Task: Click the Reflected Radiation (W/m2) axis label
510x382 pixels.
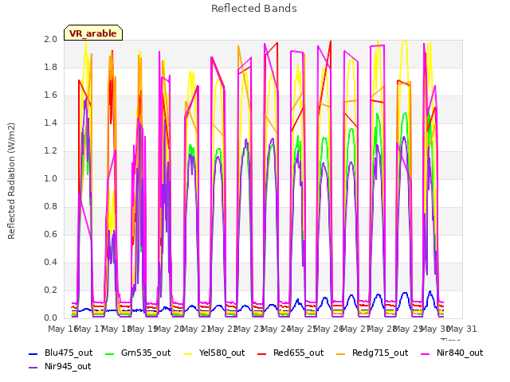Action: point(11,181)
